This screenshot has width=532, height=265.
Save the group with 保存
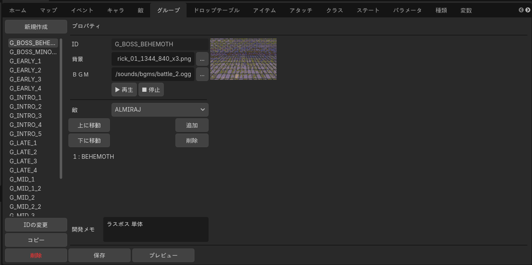[x=100, y=255]
